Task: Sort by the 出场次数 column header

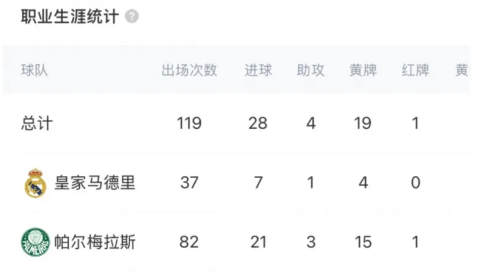Action: pos(189,70)
